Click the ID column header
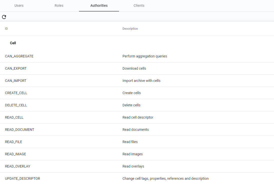Viewport: 274px width, 184px height. point(6,29)
